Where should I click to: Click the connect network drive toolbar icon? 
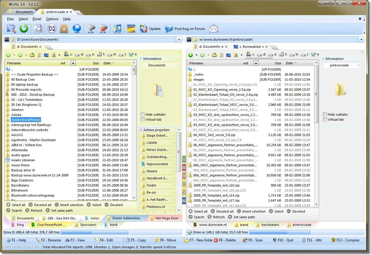(x=91, y=29)
